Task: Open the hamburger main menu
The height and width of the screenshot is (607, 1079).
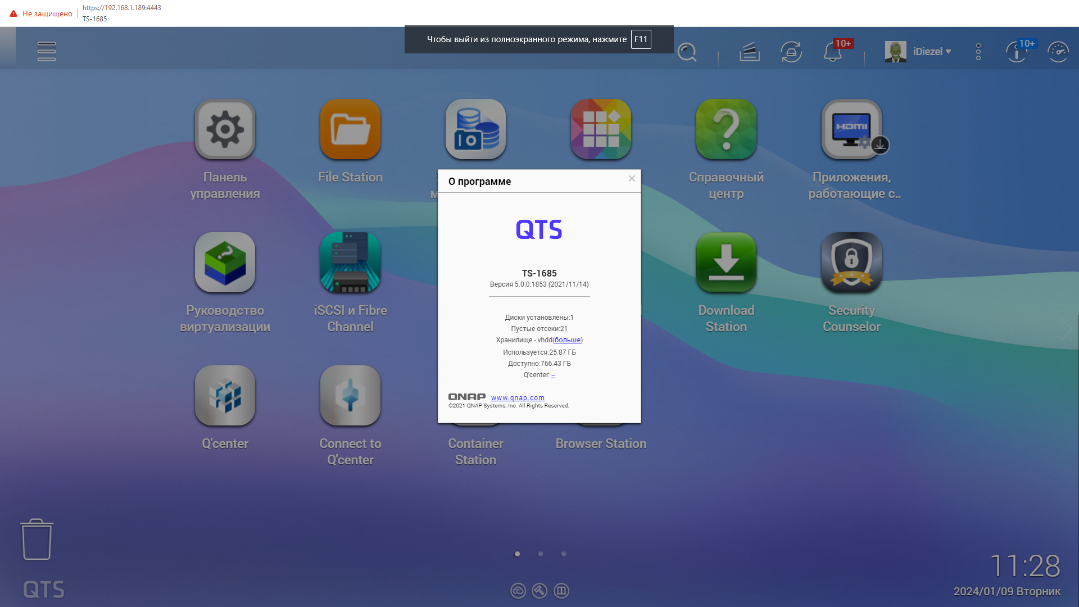Action: (47, 51)
